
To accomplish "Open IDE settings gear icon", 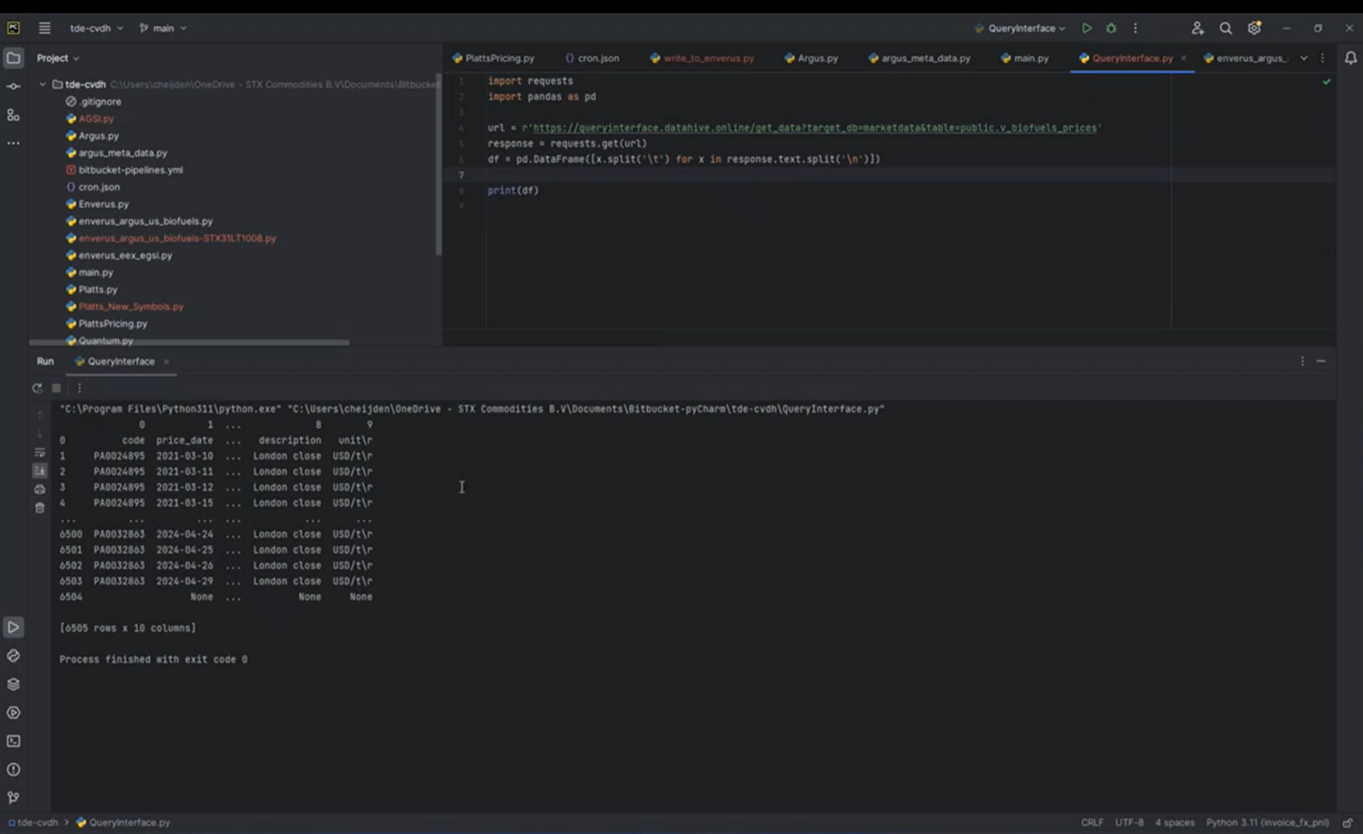I will 1254,28.
